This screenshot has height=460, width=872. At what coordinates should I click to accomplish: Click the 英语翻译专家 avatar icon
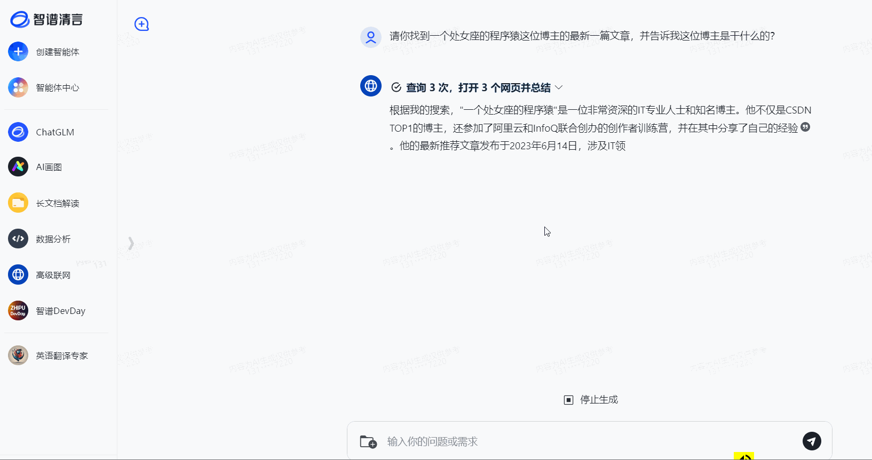(18, 356)
